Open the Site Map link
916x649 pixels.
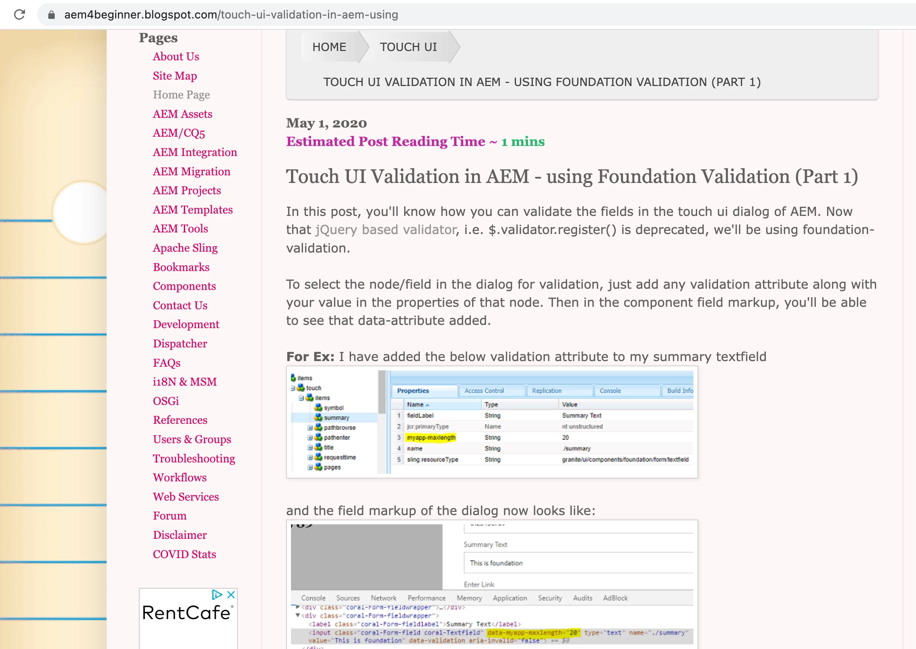[175, 76]
